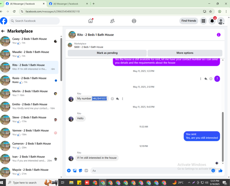Viewport: 230px width, 186px height.
Task: Open Casey's 2 Beds 1 Bath House chat
Action: [29, 41]
